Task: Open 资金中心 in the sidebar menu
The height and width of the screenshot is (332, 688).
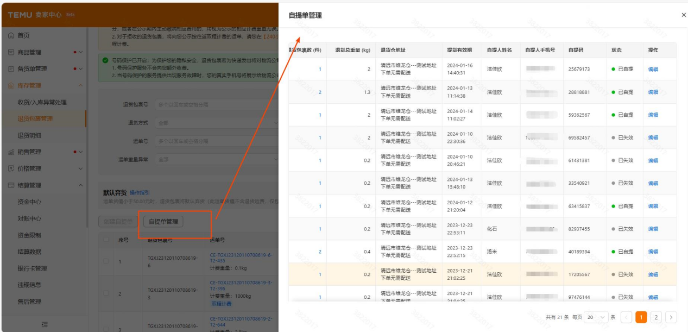Action: click(x=29, y=202)
